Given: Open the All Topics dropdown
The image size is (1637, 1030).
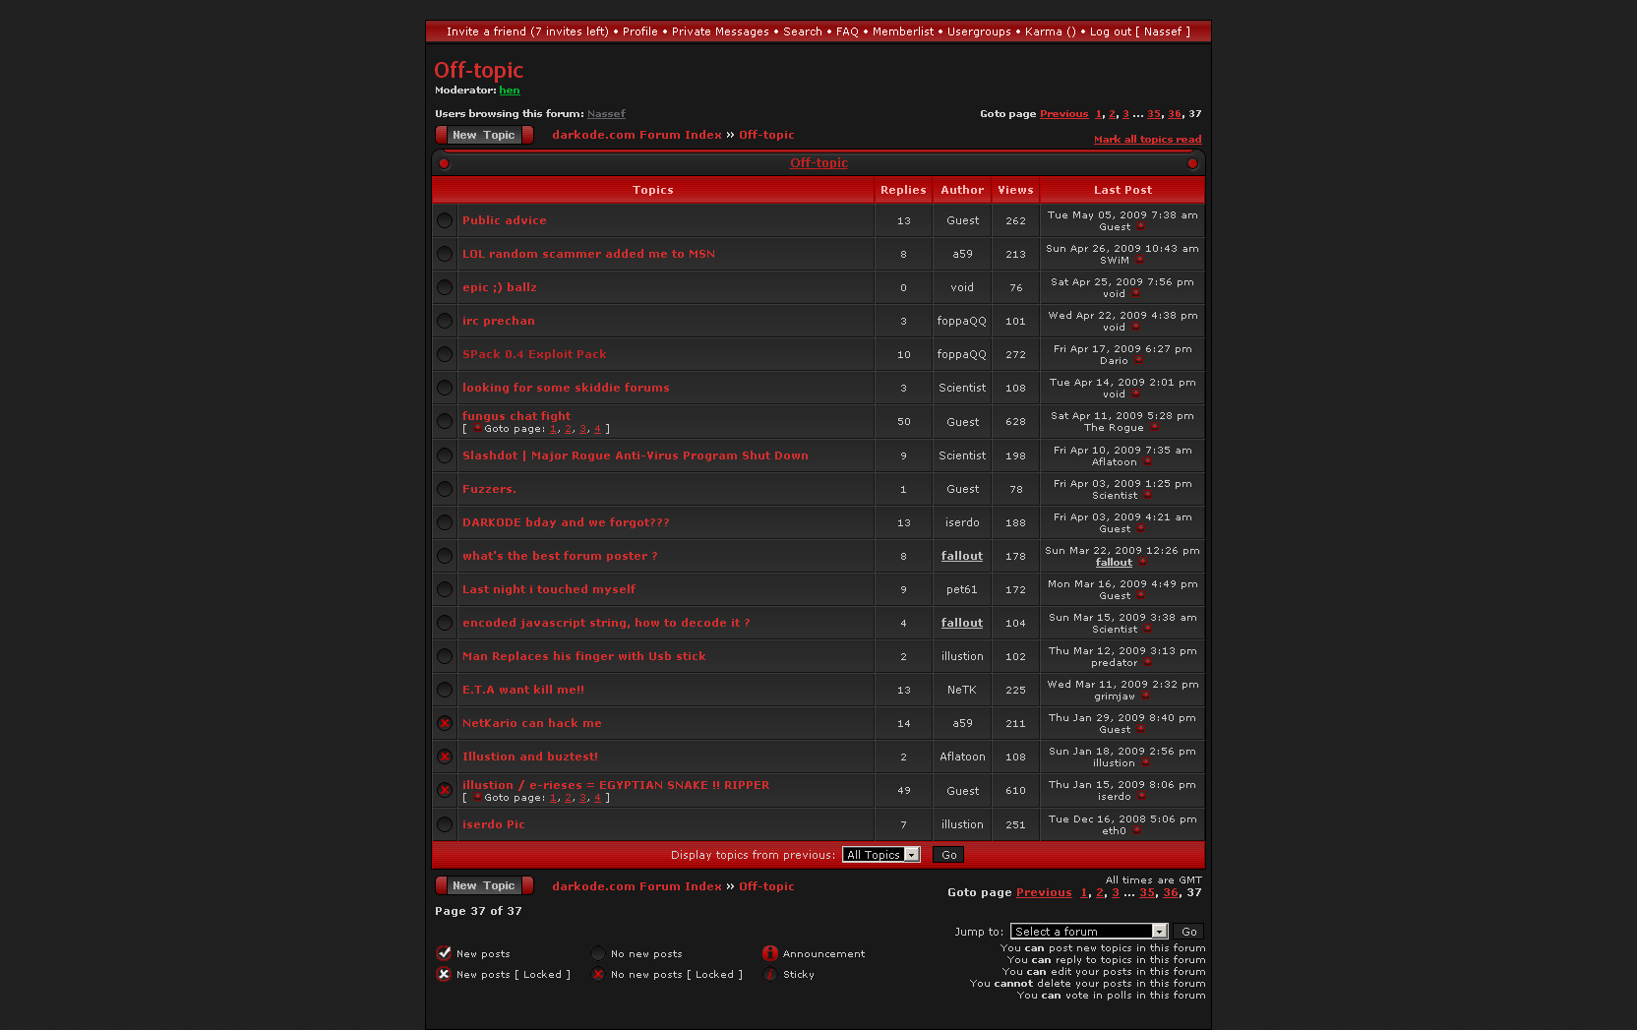Looking at the screenshot, I should (880, 855).
